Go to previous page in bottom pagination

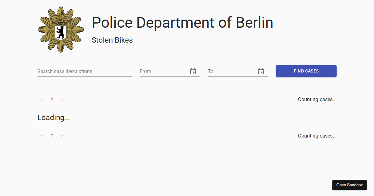42,136
